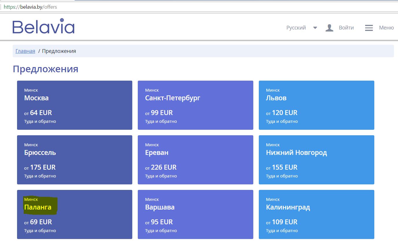
Task: Expand the language dropdown arrow
Action: pos(315,28)
